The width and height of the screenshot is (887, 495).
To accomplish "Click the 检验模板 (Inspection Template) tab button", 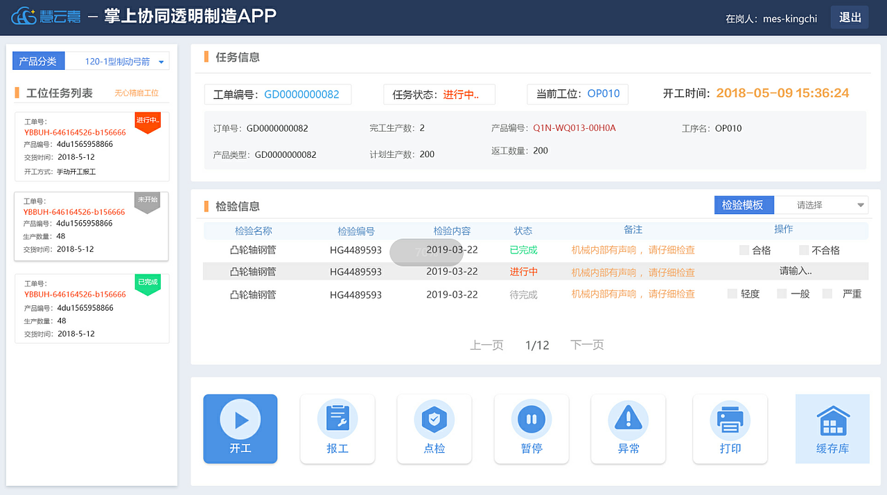I will point(744,205).
